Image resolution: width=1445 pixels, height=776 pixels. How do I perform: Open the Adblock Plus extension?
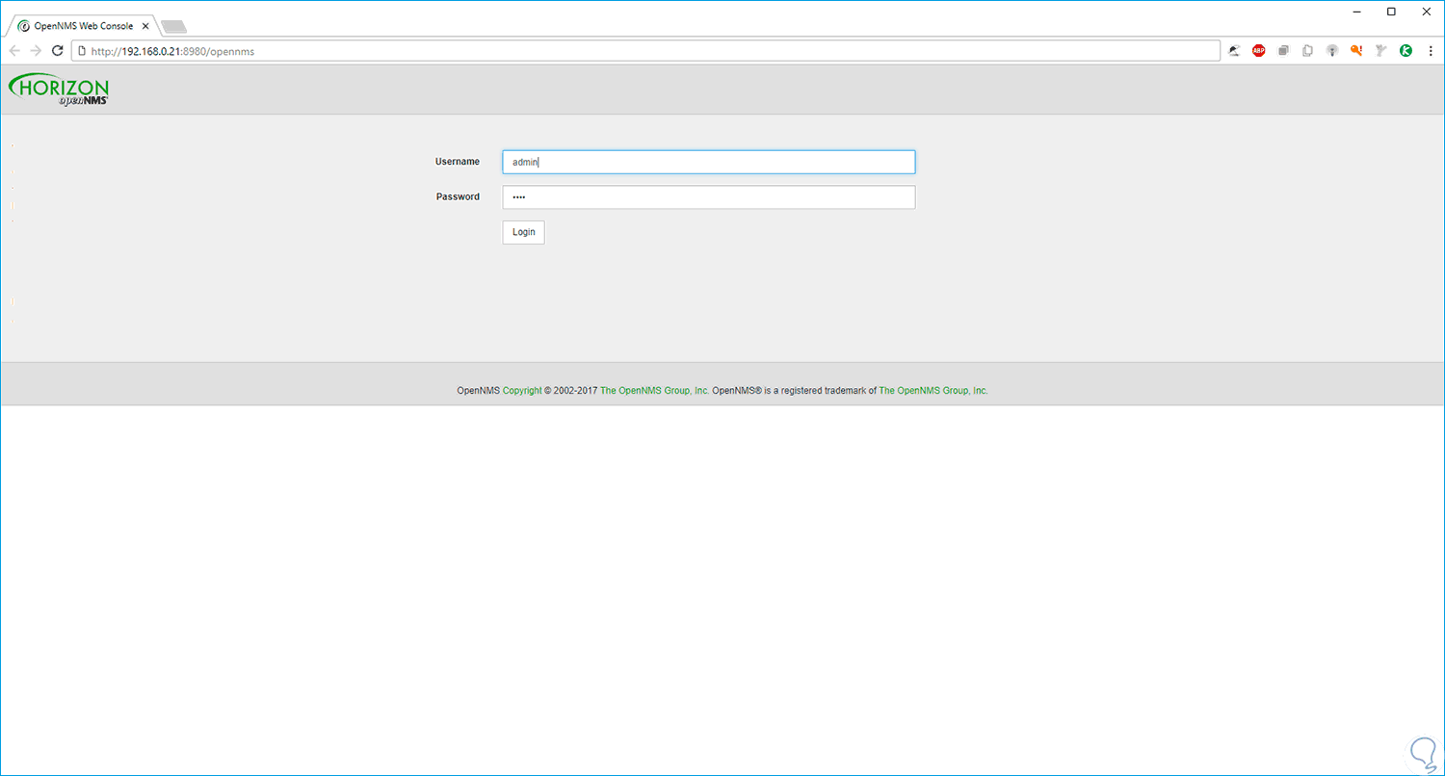[x=1258, y=51]
